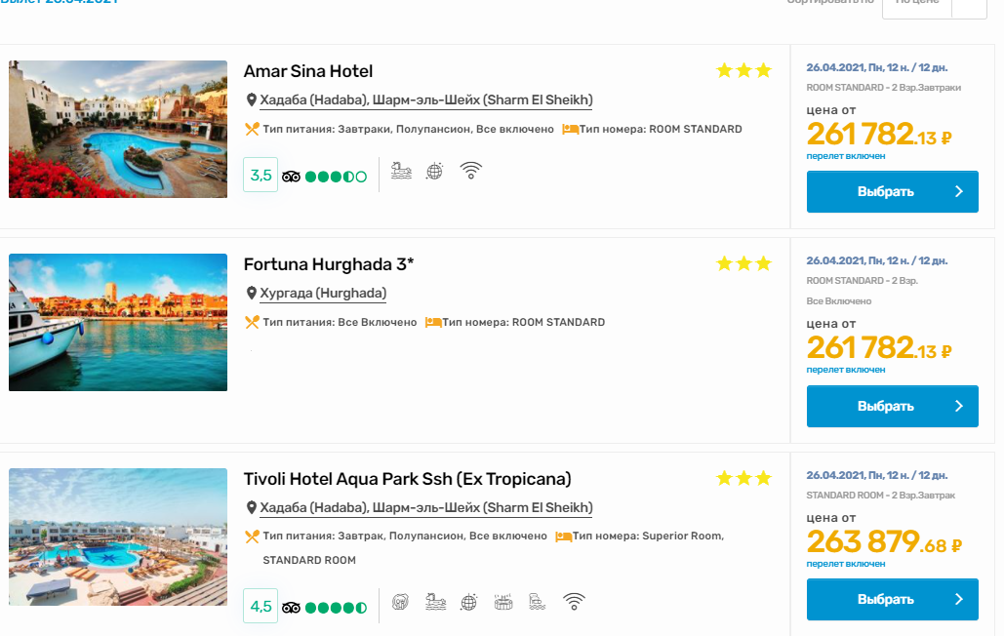Click the Wi-Fi icon for Amar Sina Hotel
The image size is (1004, 636).
(x=471, y=171)
